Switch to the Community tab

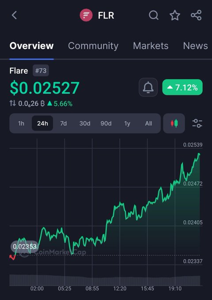(93, 46)
